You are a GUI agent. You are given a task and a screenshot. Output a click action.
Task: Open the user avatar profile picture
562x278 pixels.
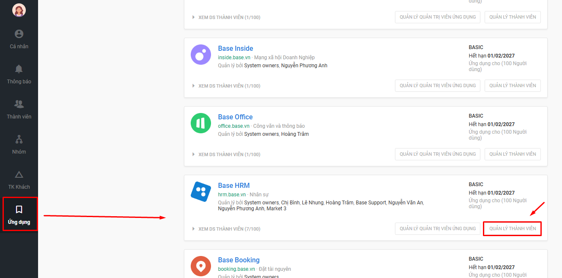pyautogui.click(x=19, y=10)
